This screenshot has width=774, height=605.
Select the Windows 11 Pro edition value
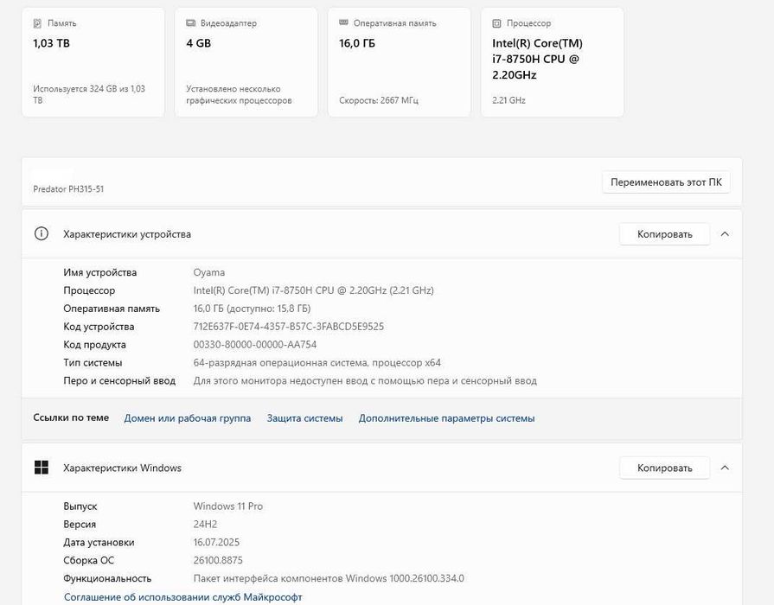[x=228, y=506]
